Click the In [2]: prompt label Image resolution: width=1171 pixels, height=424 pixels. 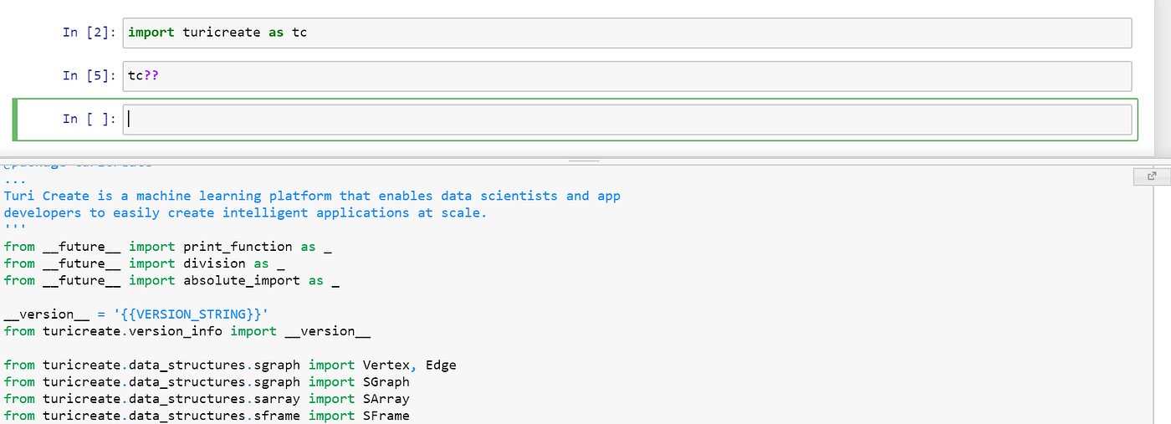coord(90,33)
